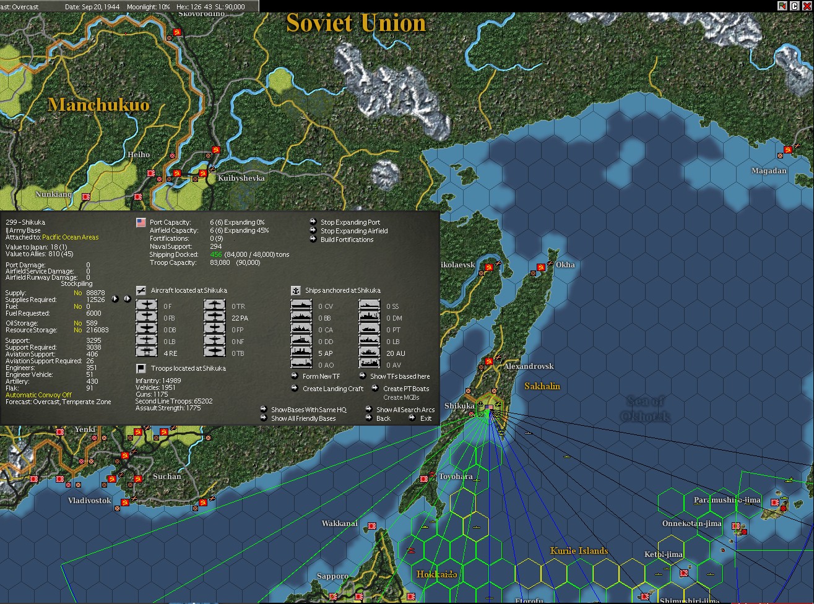Click the US flag base owner icon
The height and width of the screenshot is (604, 814).
141,222
